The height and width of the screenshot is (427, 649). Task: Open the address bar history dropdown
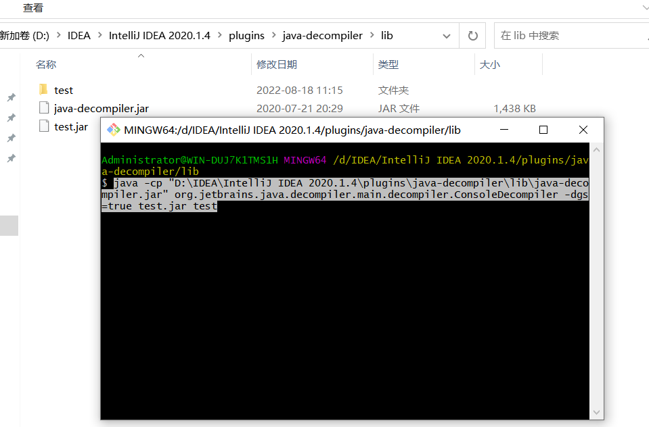point(447,36)
